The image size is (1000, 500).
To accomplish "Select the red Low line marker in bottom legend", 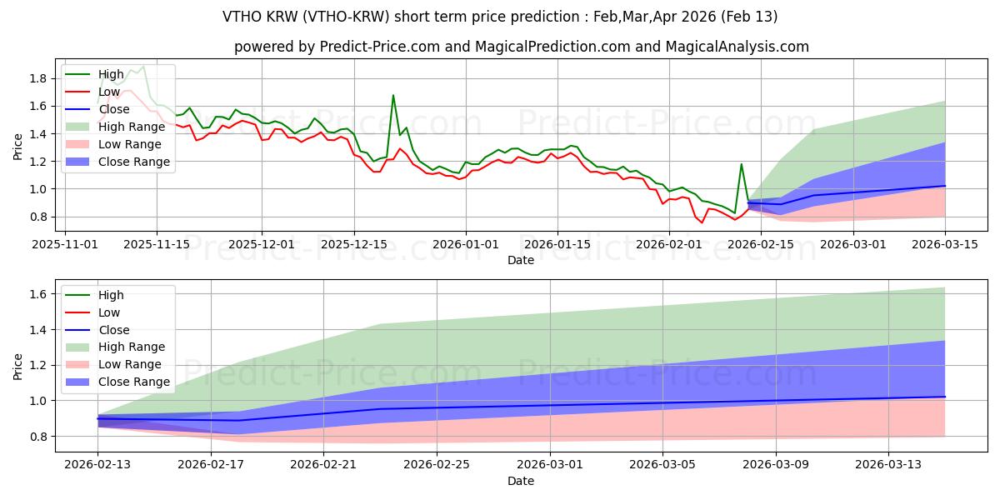I will pos(80,312).
